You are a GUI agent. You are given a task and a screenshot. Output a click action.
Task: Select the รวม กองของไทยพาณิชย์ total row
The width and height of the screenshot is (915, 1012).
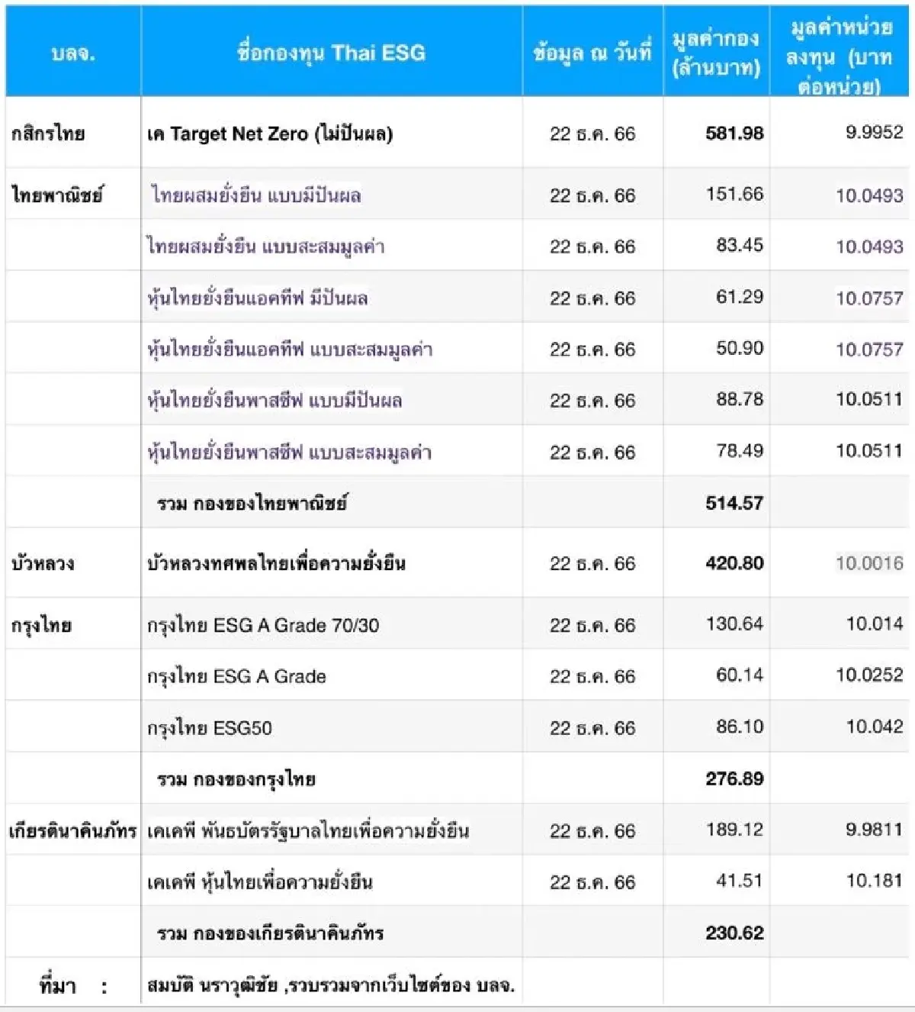tap(457, 502)
